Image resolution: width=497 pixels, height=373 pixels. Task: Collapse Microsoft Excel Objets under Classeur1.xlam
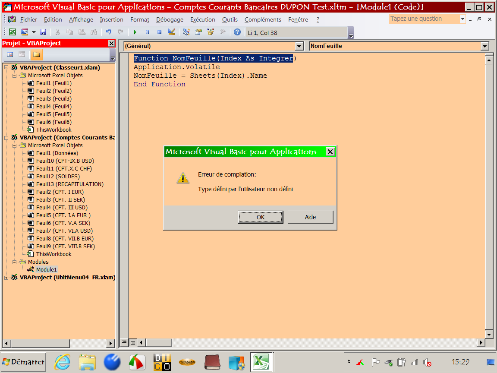point(14,76)
